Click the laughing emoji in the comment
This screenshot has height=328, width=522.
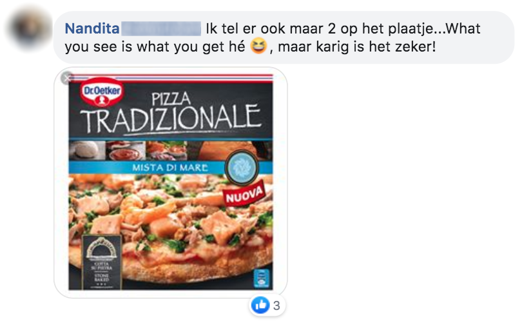tap(258, 46)
